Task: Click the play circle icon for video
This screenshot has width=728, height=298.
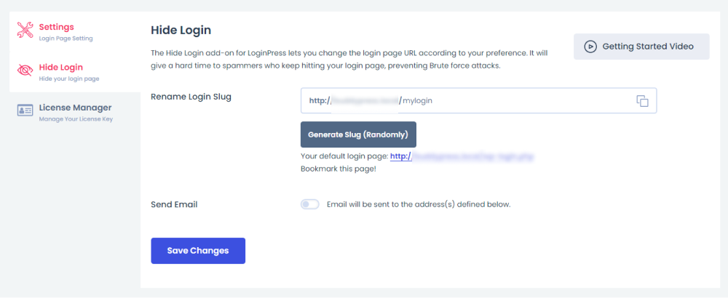Action: click(x=590, y=47)
